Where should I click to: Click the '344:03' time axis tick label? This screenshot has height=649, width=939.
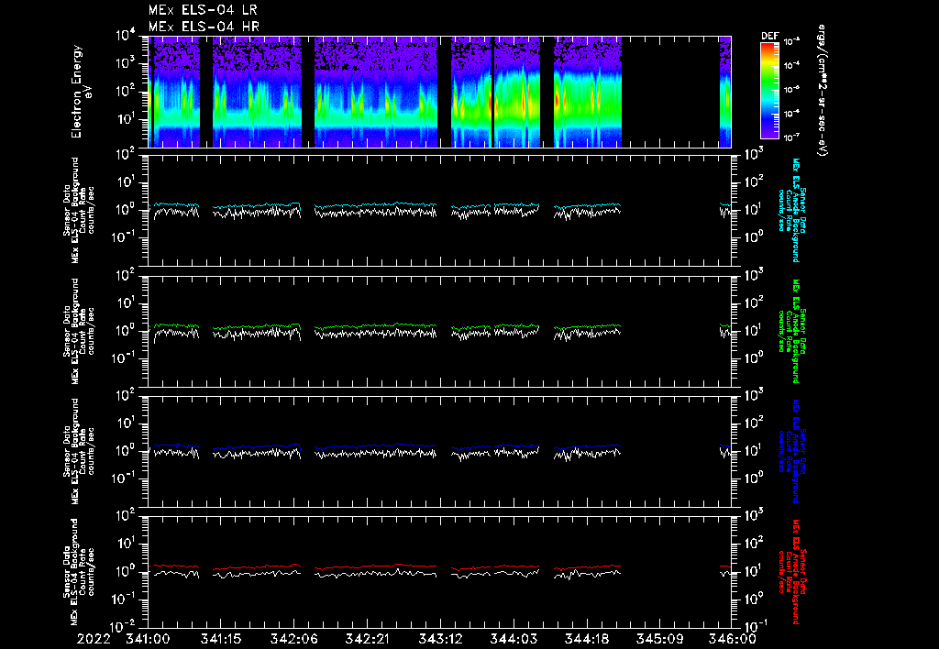(x=513, y=640)
